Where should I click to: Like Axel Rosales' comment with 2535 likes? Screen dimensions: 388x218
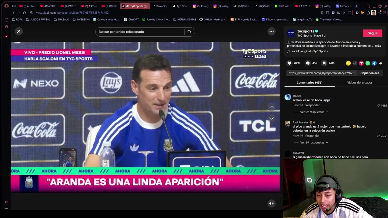click(378, 136)
